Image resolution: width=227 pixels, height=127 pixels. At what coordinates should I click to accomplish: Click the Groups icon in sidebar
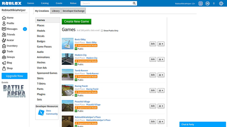[x=4, y=57]
